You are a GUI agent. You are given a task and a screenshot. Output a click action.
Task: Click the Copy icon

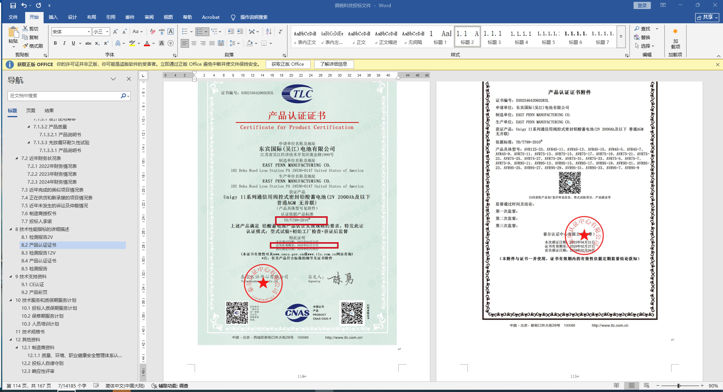(30, 37)
